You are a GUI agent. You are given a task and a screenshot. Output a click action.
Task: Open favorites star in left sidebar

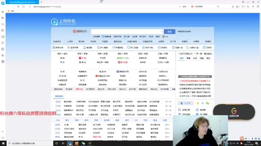pos(3,12)
